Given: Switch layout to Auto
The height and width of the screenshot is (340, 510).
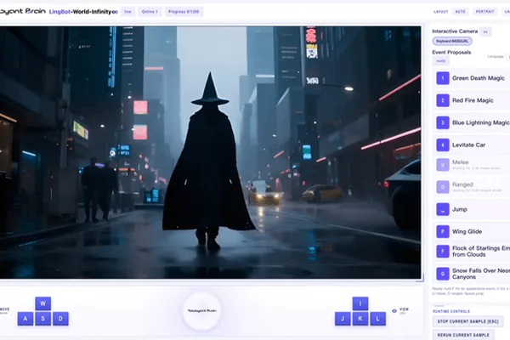Looking at the screenshot, I should pos(460,12).
